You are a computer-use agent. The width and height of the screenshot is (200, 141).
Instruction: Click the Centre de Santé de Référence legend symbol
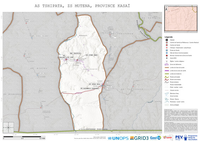tap(166, 43)
